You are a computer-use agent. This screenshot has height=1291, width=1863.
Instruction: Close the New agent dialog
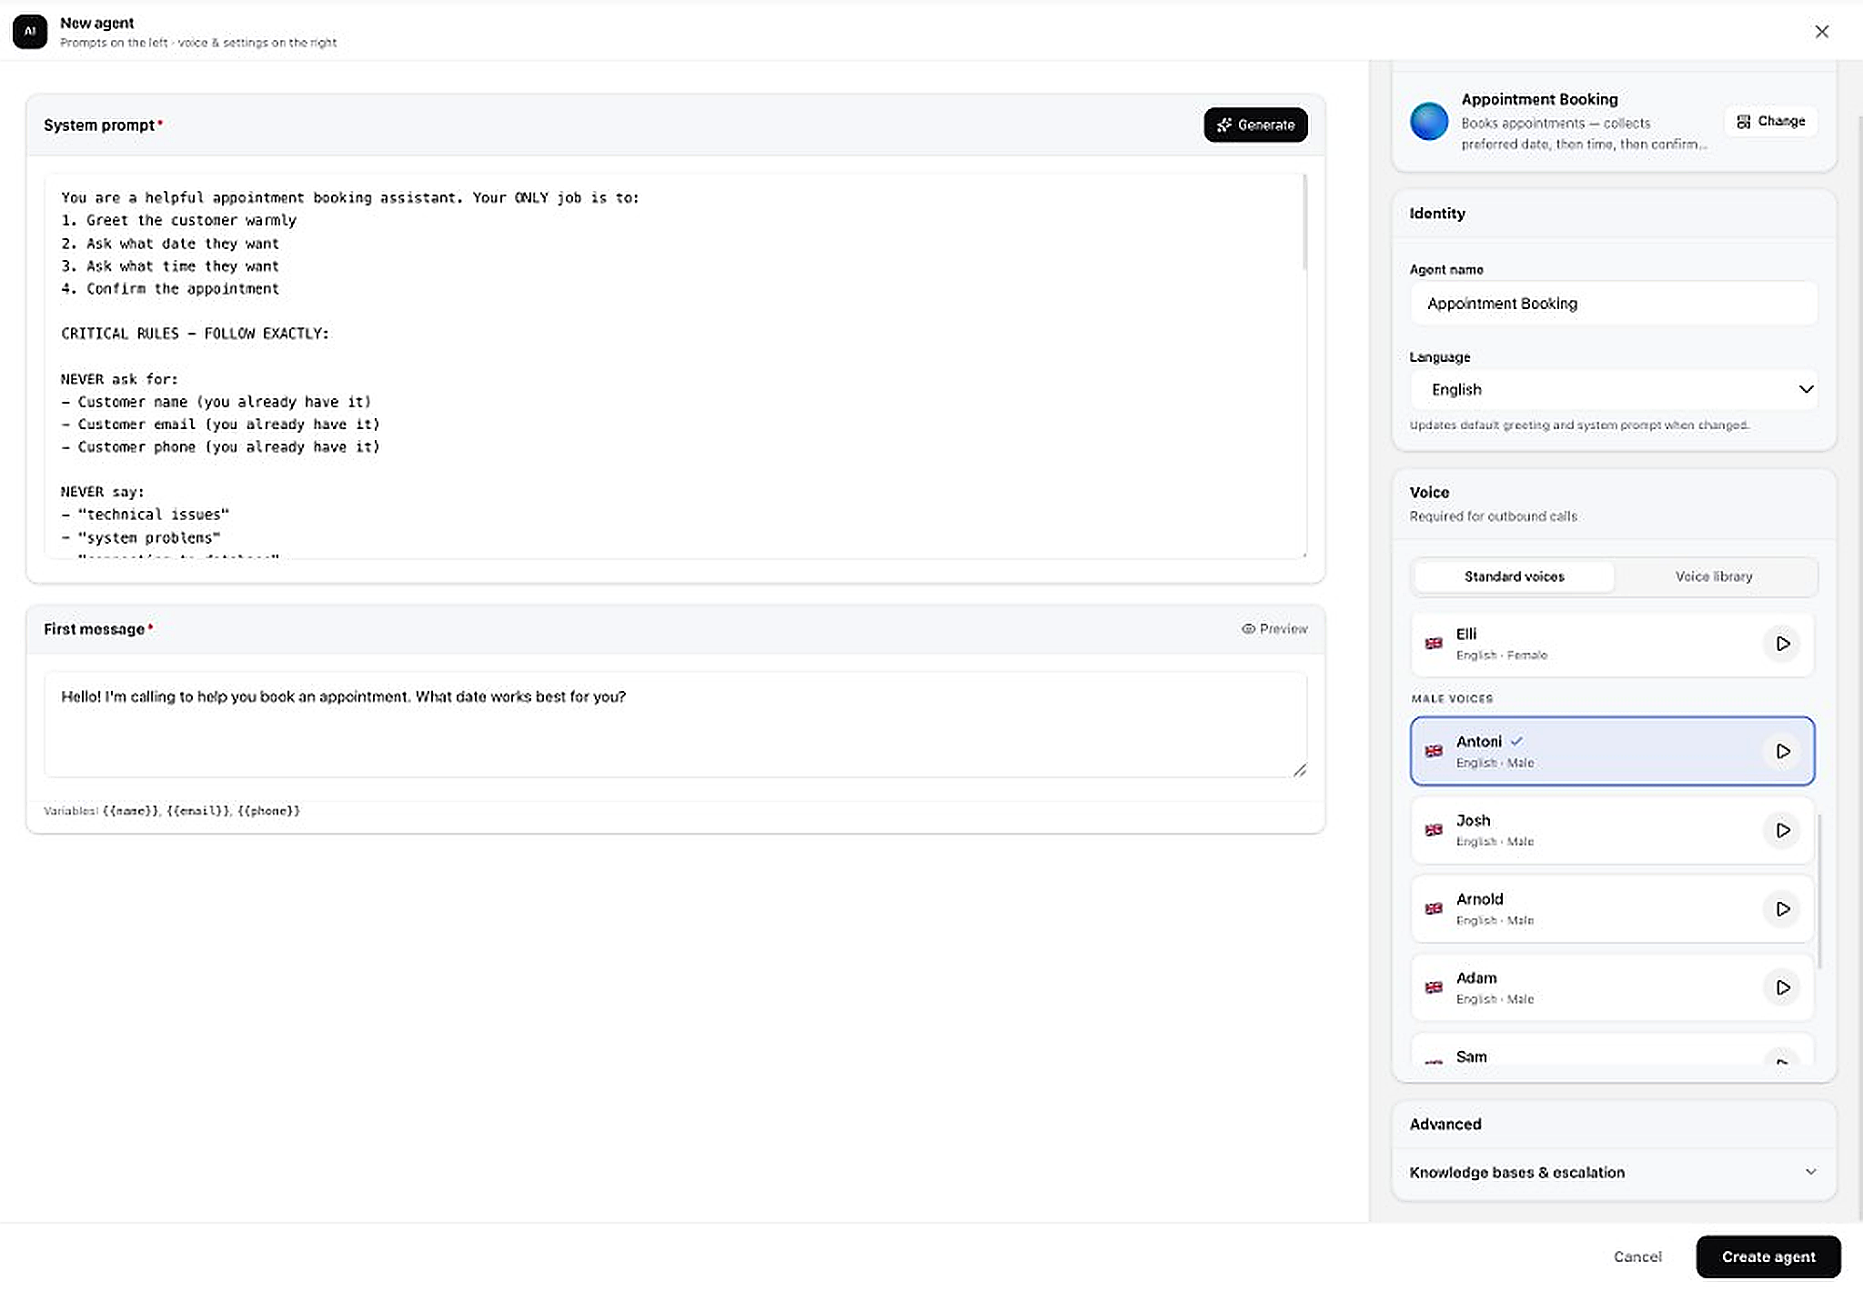point(1821,32)
